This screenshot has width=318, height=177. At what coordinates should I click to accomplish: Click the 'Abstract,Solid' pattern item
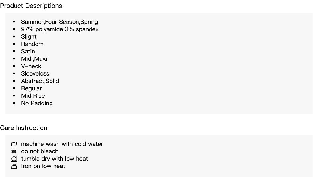(x=40, y=81)
